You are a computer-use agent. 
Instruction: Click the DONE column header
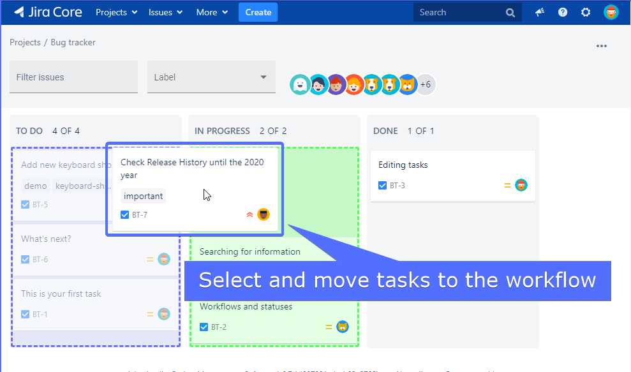(x=385, y=131)
